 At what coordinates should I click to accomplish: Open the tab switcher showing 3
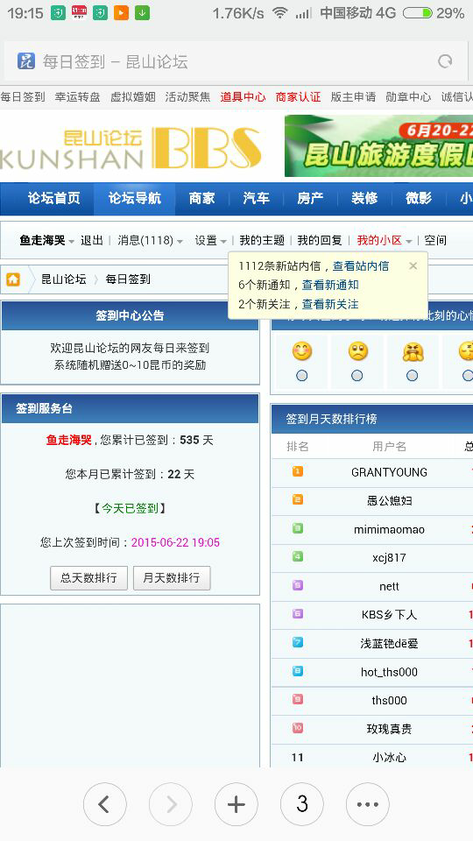tap(302, 804)
